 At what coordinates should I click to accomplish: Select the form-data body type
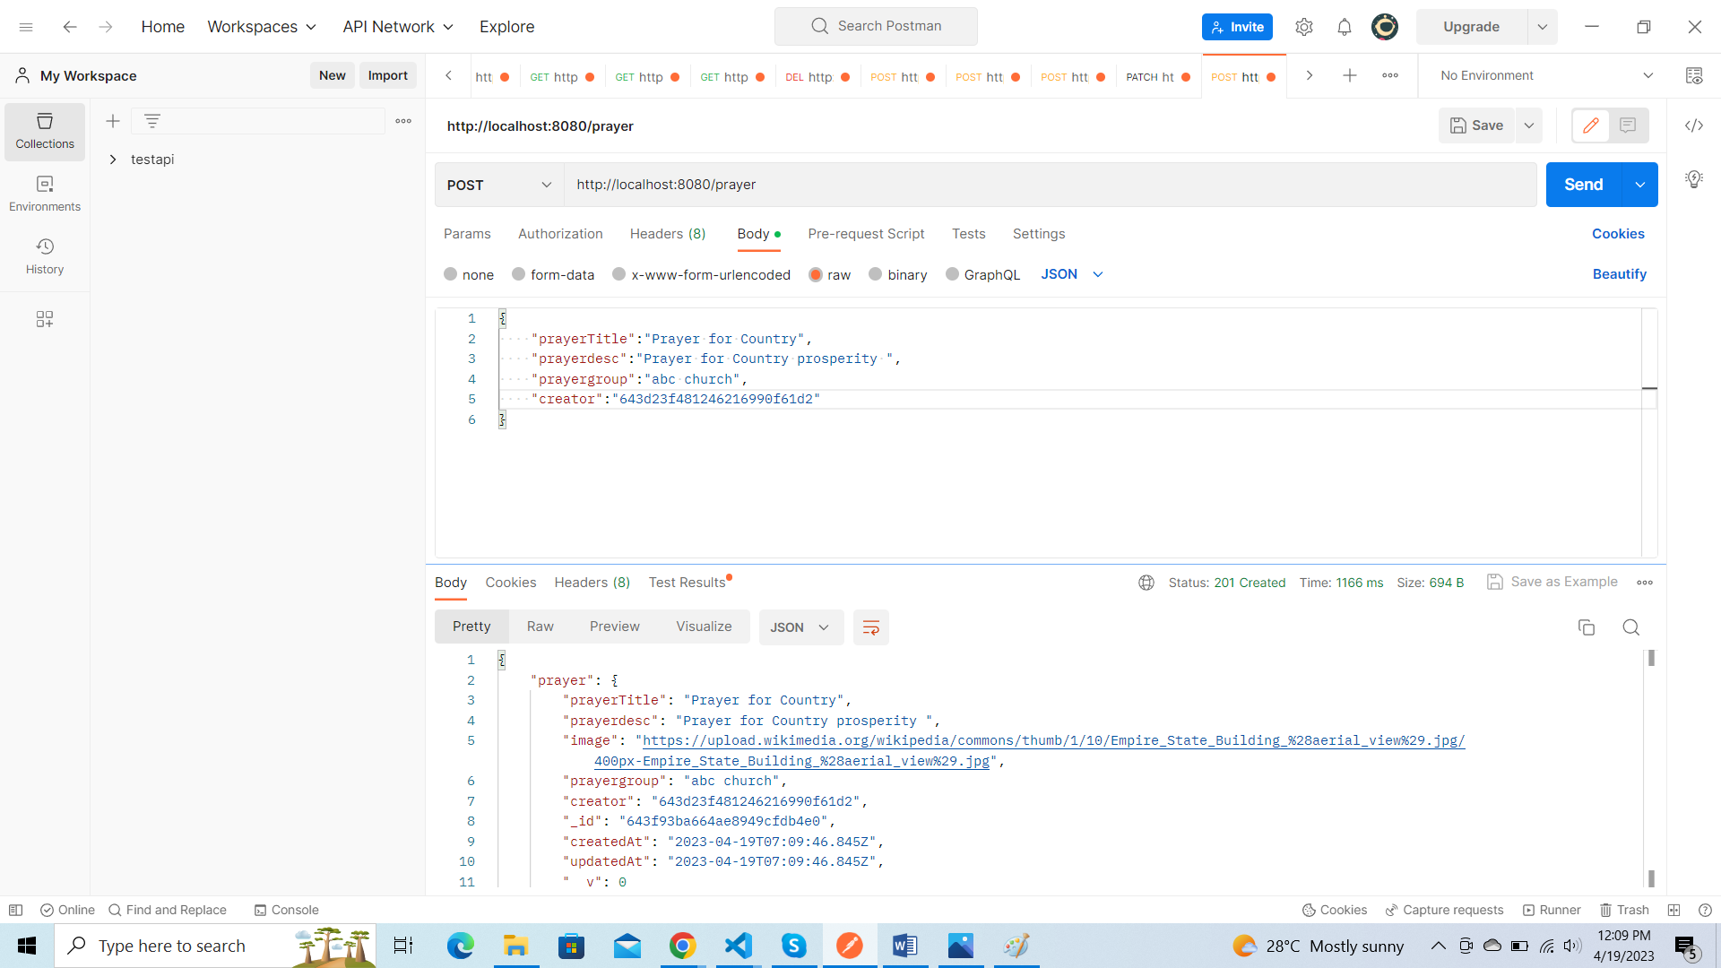coord(518,274)
